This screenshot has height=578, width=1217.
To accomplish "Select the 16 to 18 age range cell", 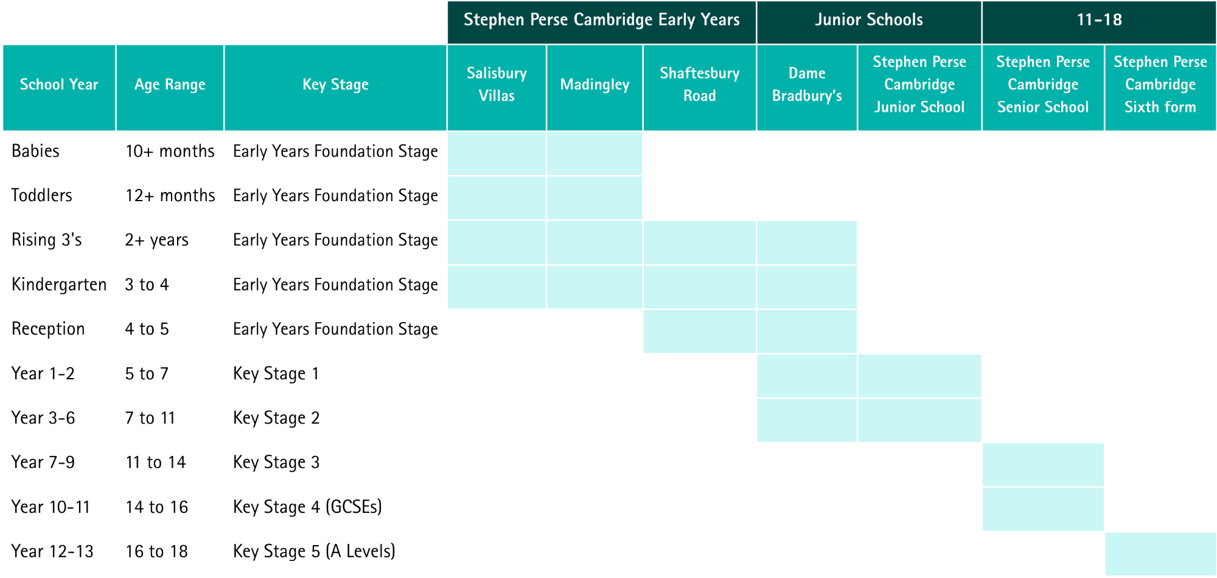I will click(156, 551).
